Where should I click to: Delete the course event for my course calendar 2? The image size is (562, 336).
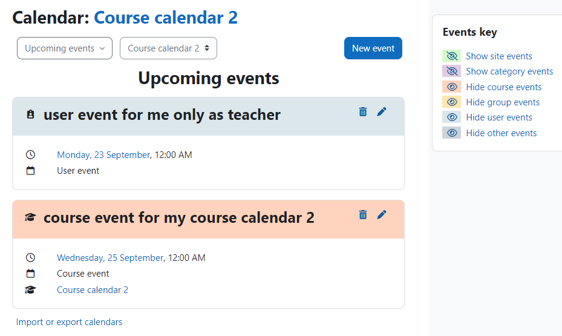tap(363, 215)
